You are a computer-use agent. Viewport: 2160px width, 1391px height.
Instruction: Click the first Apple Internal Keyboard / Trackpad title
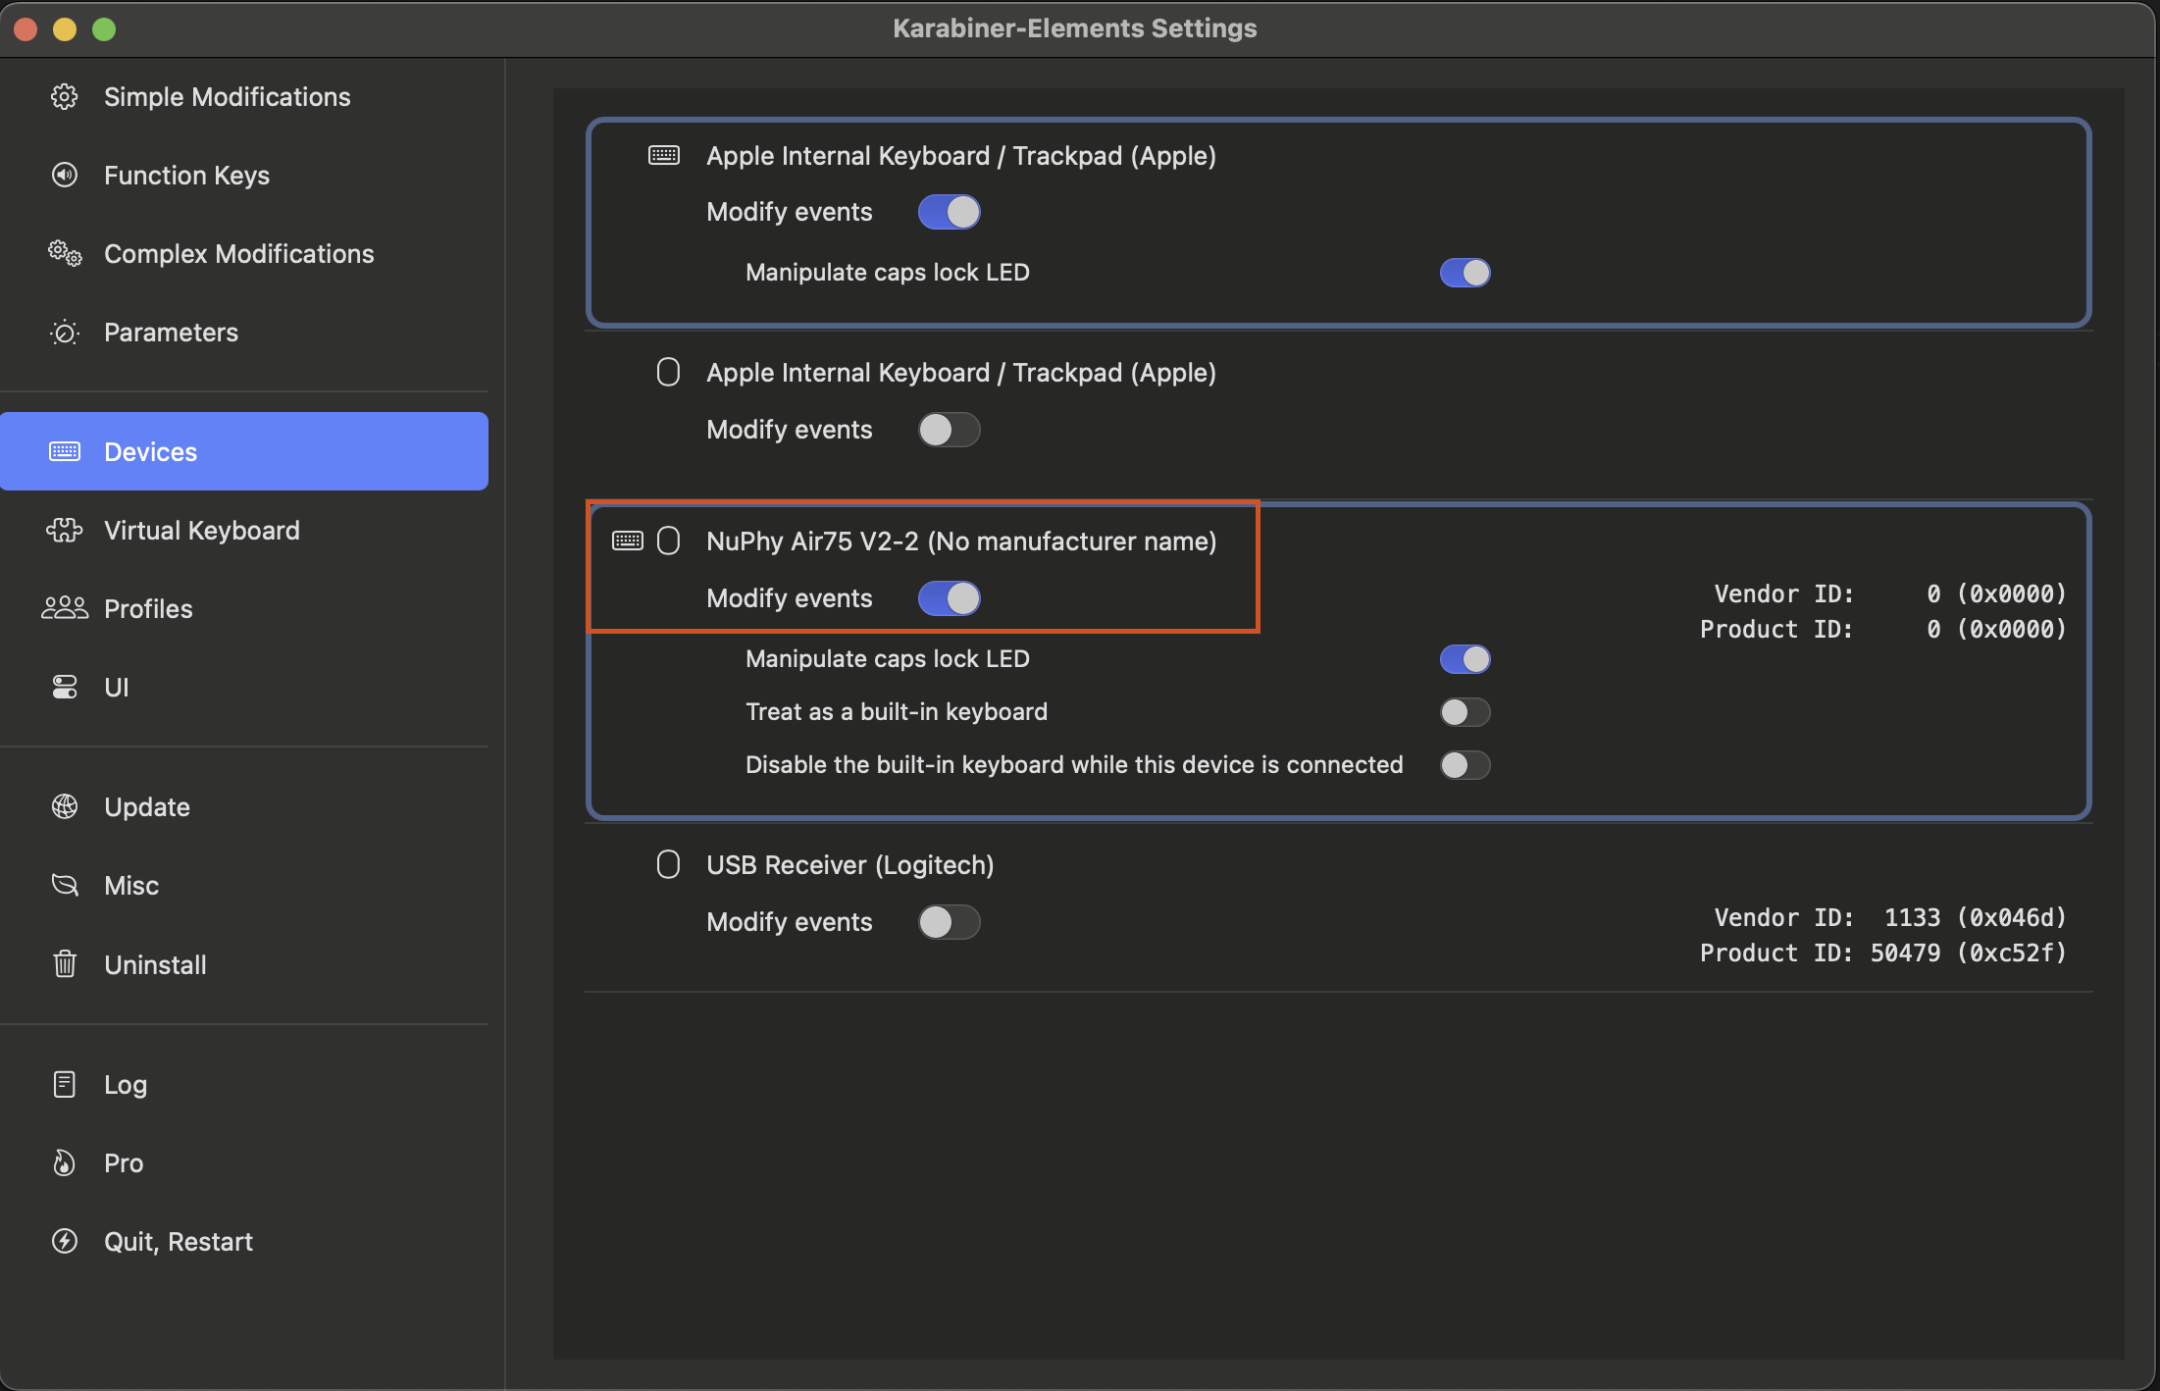coord(961,156)
